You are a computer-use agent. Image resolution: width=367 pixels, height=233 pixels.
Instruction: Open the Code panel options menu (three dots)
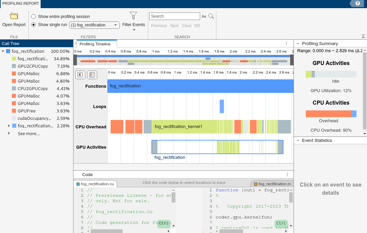click(x=287, y=174)
